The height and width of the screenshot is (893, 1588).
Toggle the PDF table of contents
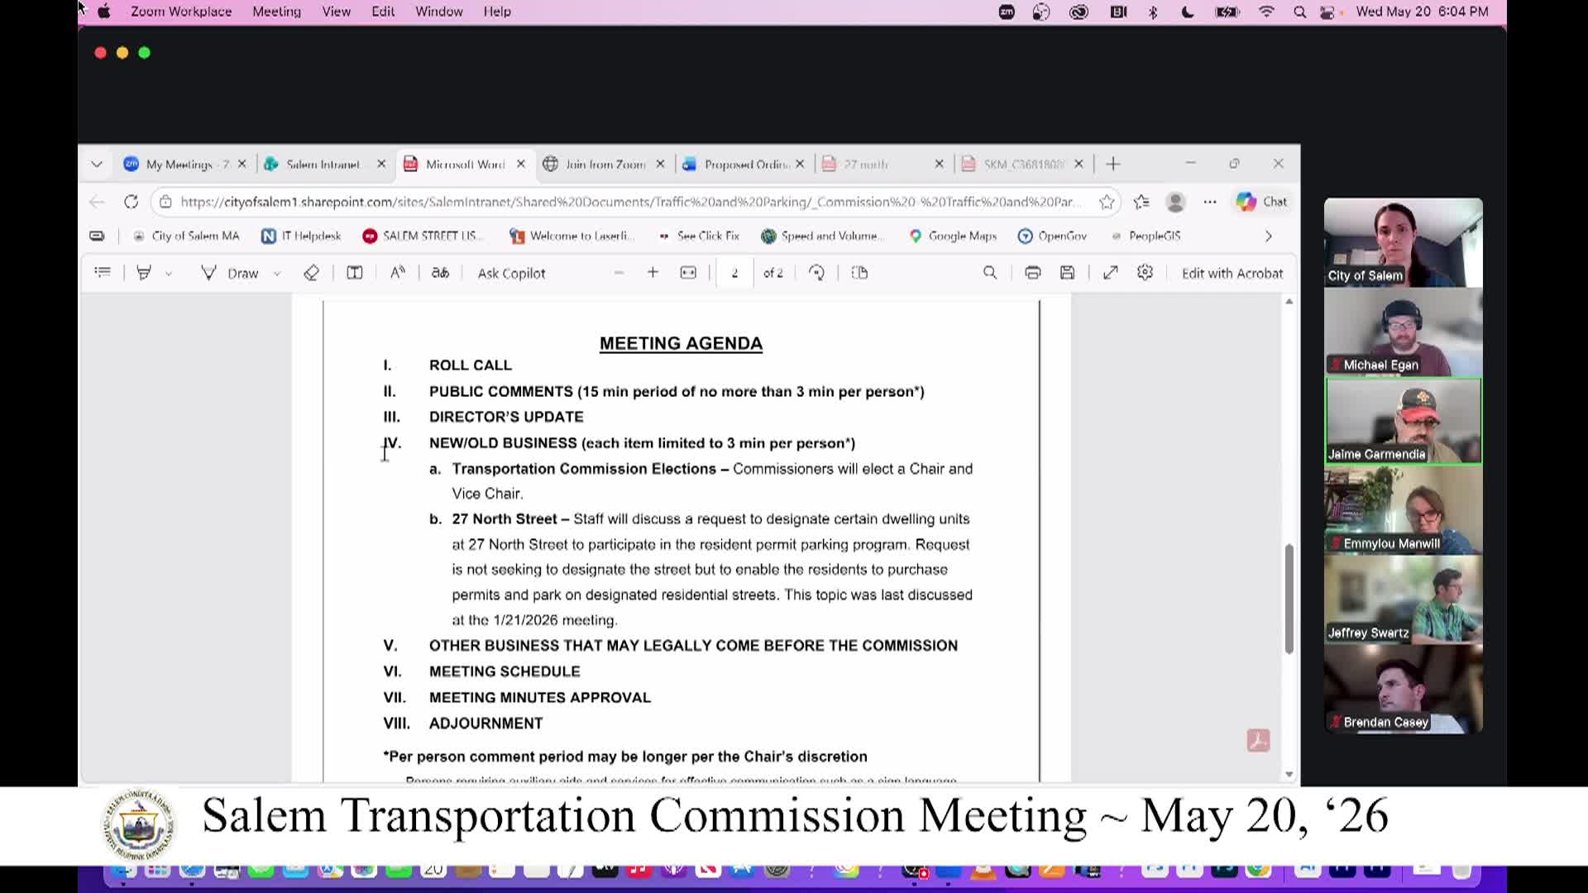103,272
